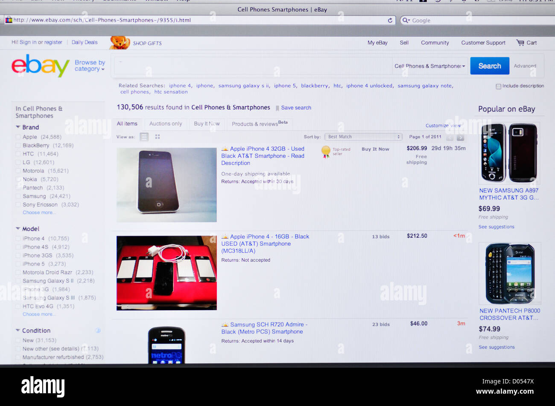The width and height of the screenshot is (555, 406).
Task: Switch to list view icon
Action: pyautogui.click(x=144, y=137)
